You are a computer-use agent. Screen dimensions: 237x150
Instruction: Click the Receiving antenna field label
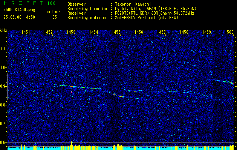[87, 18]
